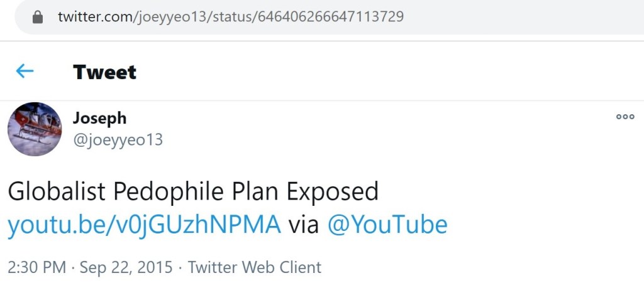644x283 pixels.
Task: Open the @YouTube mention
Action: point(387,224)
